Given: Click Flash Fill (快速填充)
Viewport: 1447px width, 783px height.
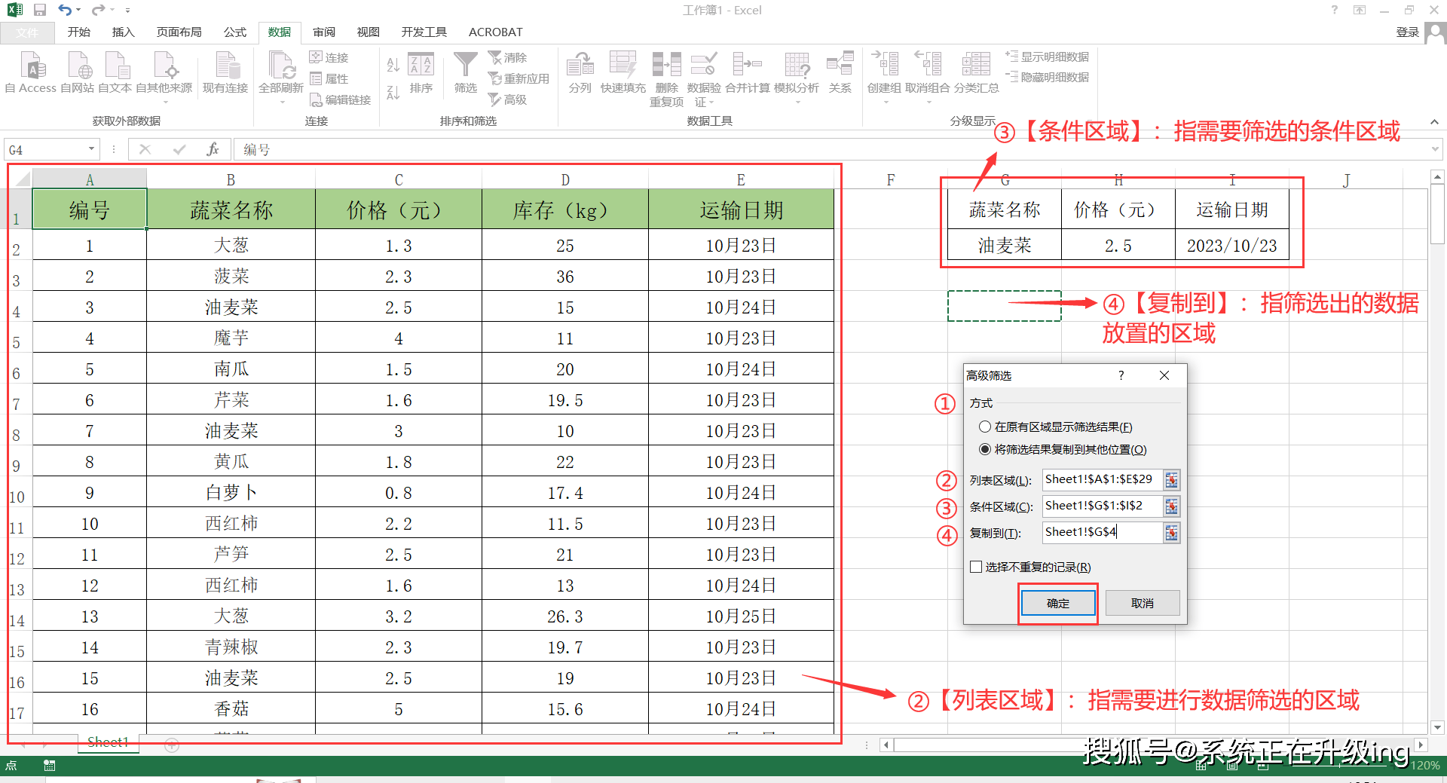Looking at the screenshot, I should click(x=623, y=73).
